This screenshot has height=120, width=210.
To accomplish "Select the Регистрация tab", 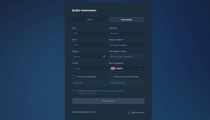I will pyautogui.click(x=127, y=19).
